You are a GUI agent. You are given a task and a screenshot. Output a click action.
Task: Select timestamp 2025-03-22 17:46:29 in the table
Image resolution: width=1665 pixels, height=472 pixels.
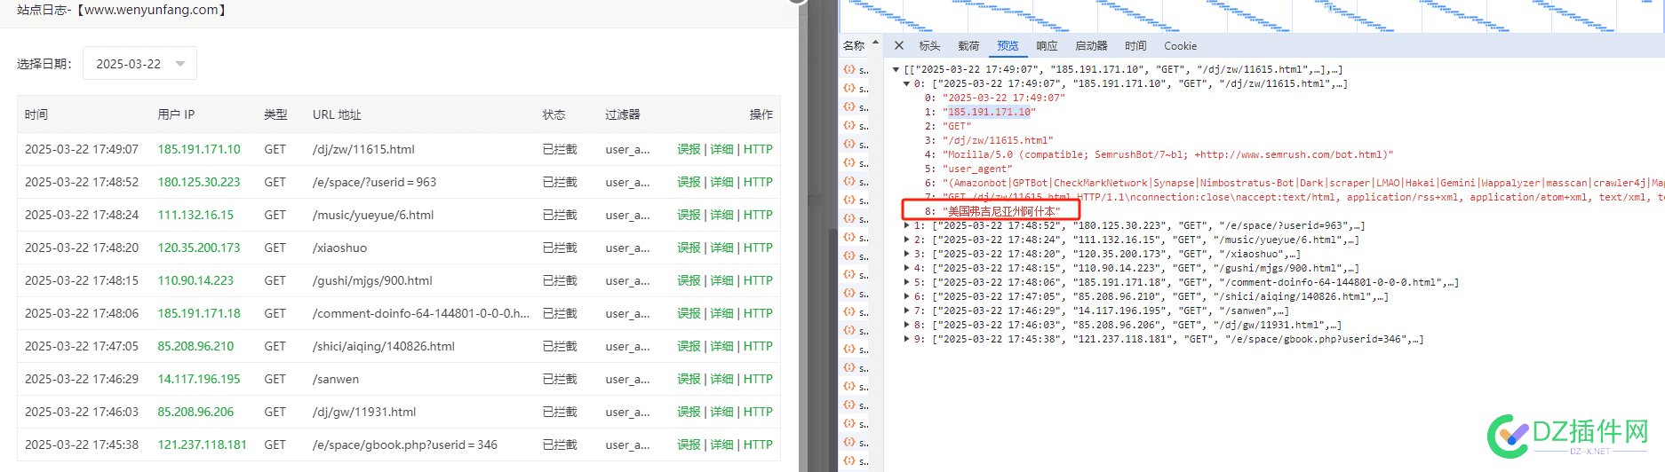click(82, 379)
